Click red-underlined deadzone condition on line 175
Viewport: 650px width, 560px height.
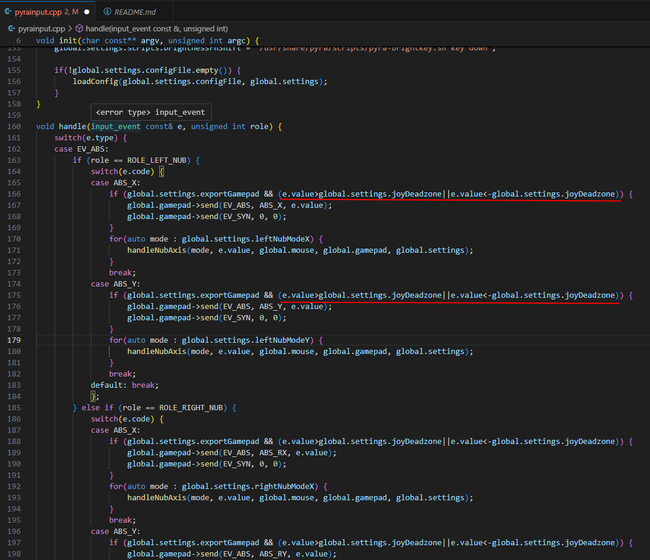[x=450, y=295]
